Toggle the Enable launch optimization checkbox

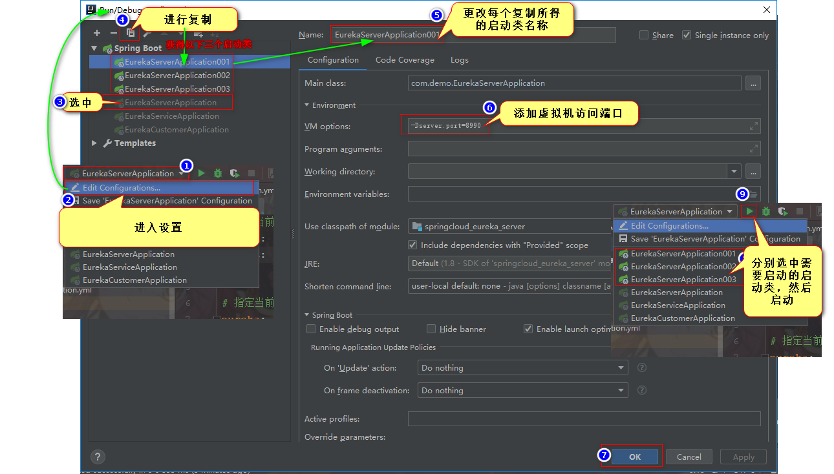tap(528, 329)
